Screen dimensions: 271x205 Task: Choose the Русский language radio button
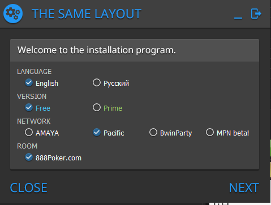point(97,83)
